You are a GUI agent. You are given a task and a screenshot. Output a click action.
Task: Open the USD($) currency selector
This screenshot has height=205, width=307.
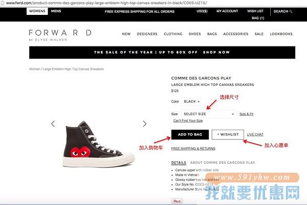point(202,11)
